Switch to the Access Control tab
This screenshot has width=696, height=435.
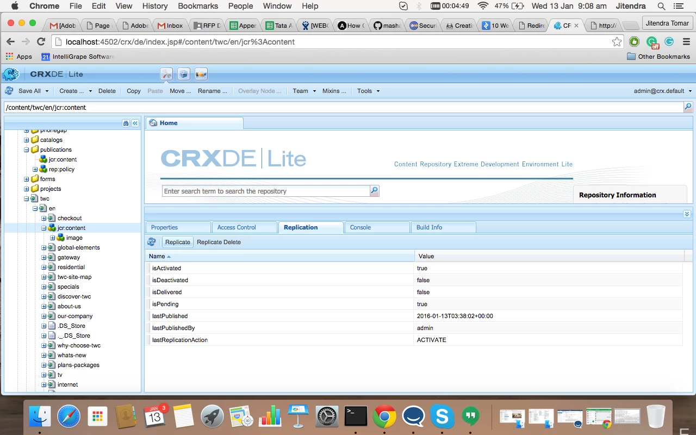(244, 227)
